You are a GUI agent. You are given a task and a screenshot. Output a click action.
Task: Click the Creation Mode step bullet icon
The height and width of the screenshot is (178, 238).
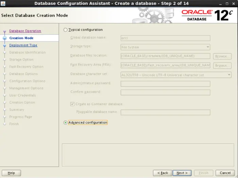coord(5,38)
